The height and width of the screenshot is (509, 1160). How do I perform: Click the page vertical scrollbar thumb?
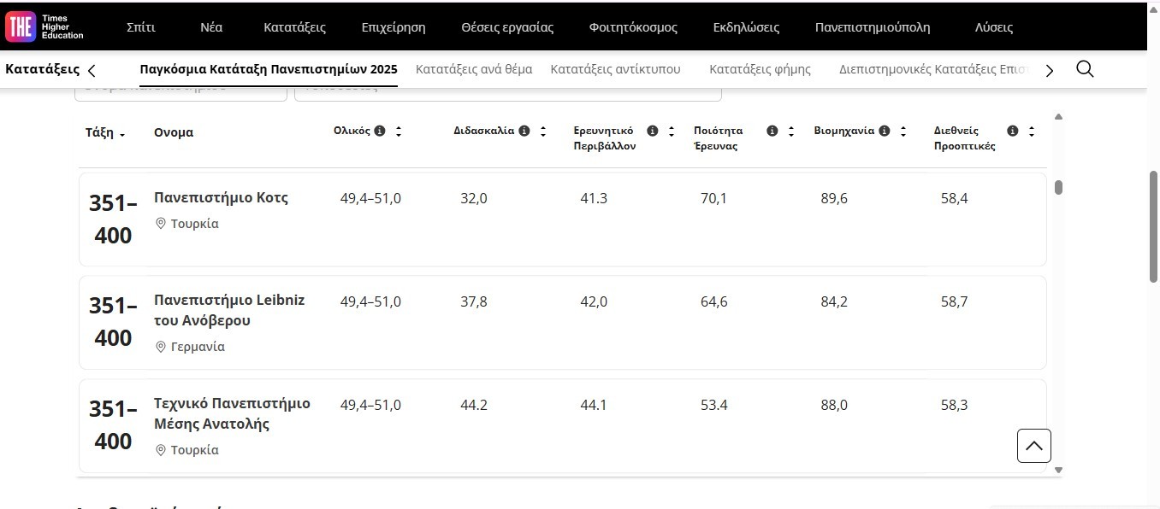[1153, 226]
